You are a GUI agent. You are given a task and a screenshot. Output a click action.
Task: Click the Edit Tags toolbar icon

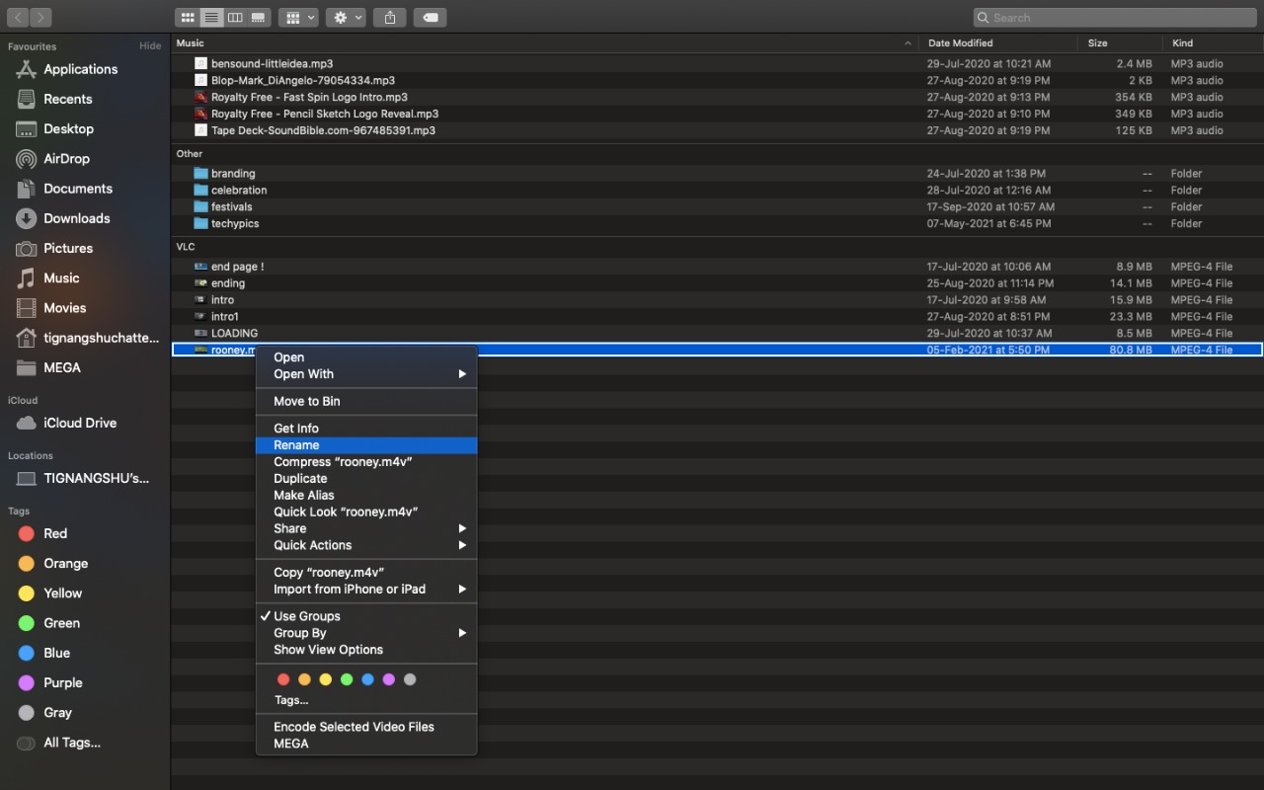[x=430, y=18]
